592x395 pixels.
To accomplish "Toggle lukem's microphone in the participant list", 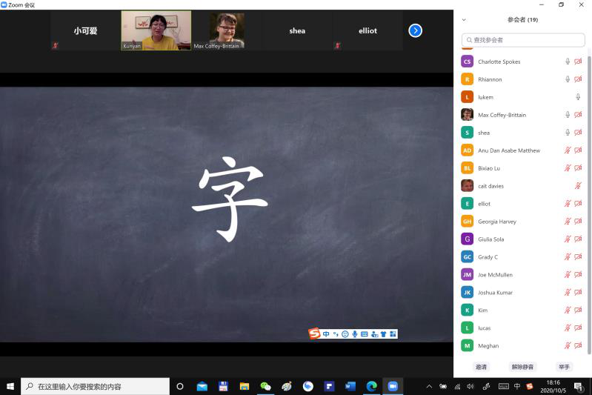I will 578,97.
